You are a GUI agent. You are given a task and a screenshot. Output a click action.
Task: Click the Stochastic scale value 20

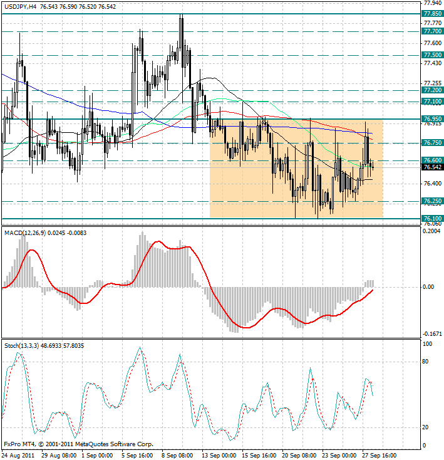[x=425, y=427]
